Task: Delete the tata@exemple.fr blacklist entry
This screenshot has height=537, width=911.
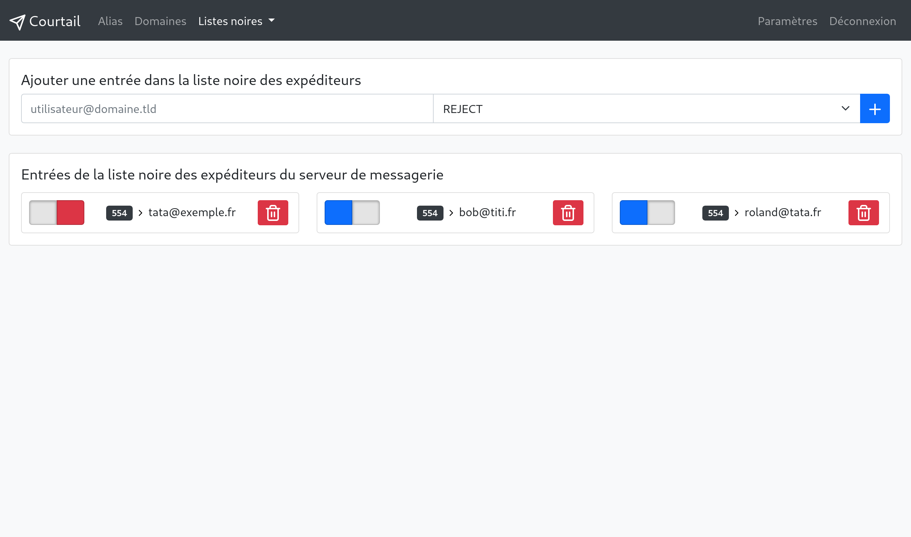Action: pos(273,213)
